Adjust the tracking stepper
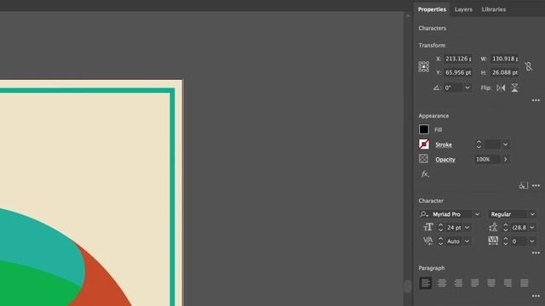545x306 pixels. click(506, 241)
